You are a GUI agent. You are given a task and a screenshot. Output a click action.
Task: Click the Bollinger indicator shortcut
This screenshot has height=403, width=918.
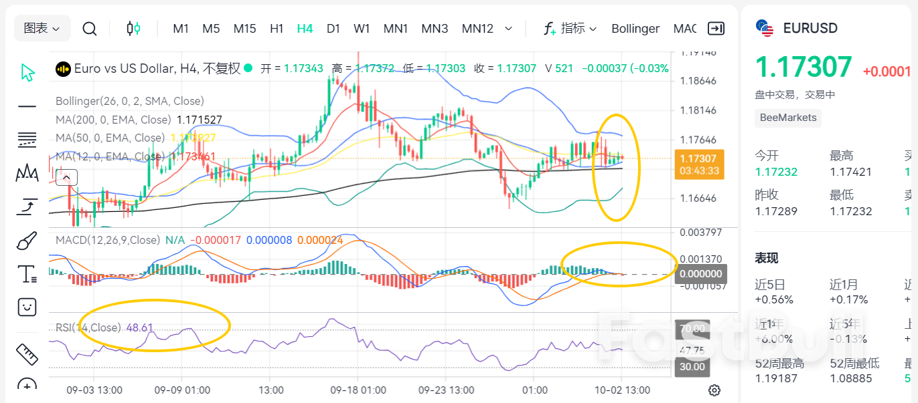coord(635,29)
